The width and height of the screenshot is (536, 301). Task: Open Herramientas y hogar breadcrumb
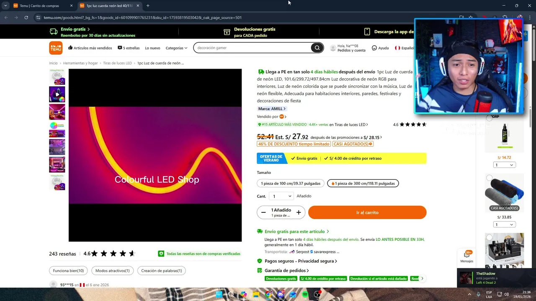click(80, 63)
